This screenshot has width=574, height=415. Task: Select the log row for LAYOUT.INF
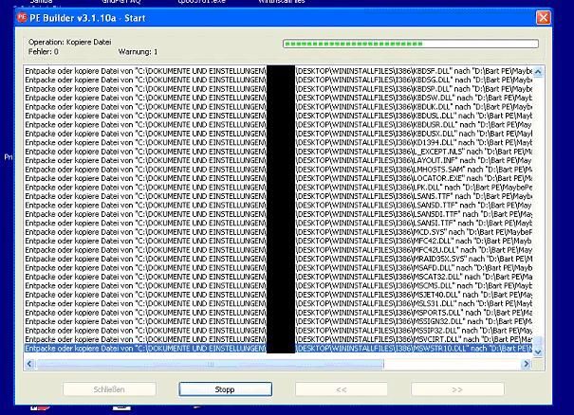tap(278, 160)
